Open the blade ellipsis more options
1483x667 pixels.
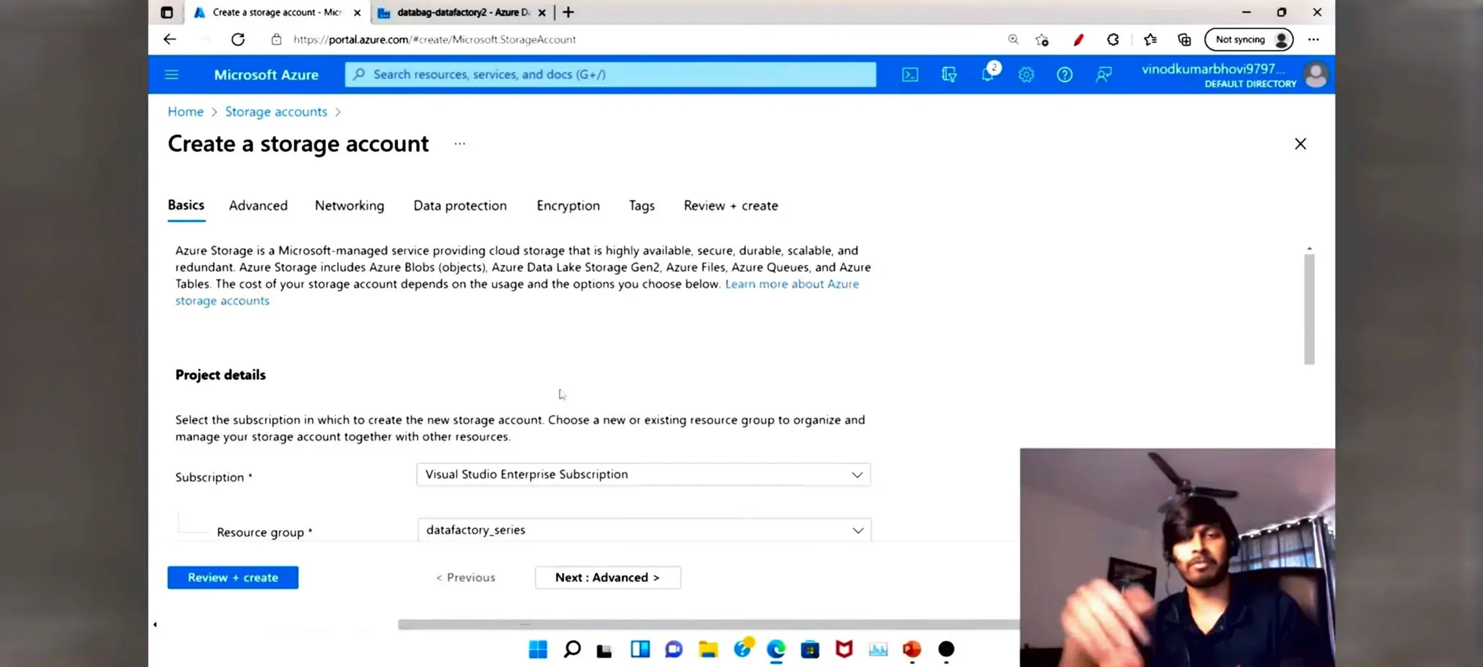460,144
